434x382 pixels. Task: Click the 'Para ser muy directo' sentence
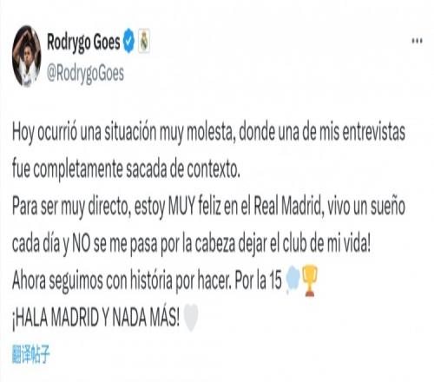(208, 207)
